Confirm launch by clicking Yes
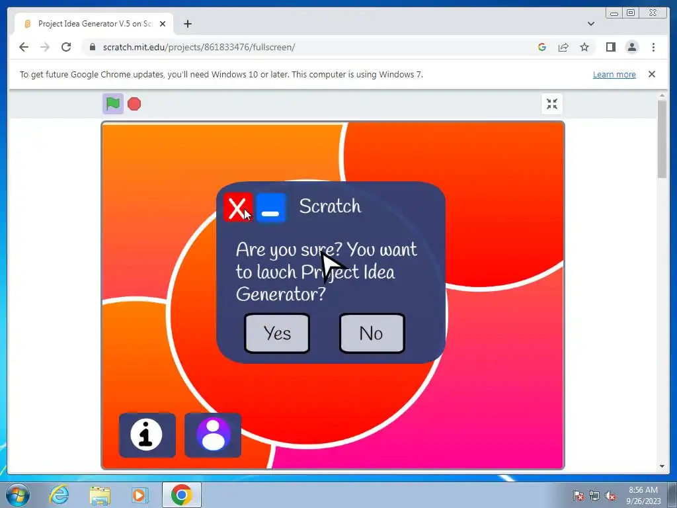677x508 pixels. pyautogui.click(x=277, y=333)
